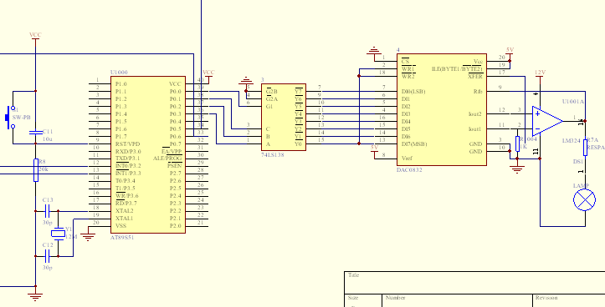Click the Number field in title block

pyautogui.click(x=457, y=300)
